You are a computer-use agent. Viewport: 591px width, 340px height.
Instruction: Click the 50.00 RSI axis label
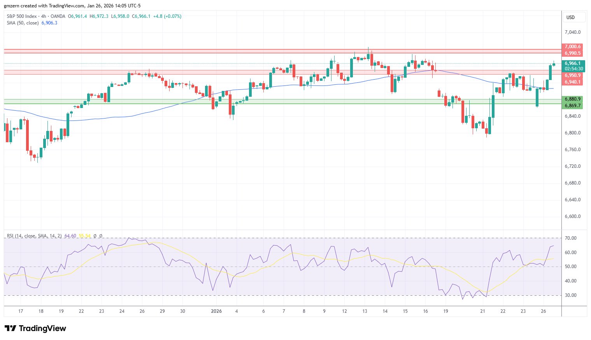(x=571, y=267)
